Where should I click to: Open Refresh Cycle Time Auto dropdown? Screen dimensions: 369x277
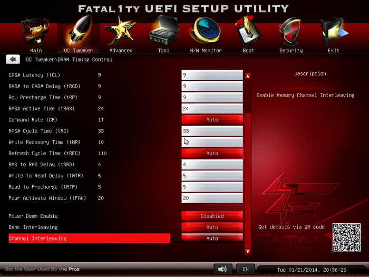point(212,154)
